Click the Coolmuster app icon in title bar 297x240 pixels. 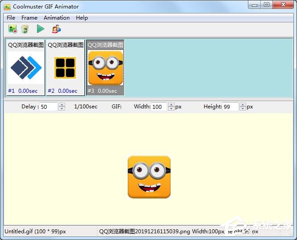click(x=7, y=6)
